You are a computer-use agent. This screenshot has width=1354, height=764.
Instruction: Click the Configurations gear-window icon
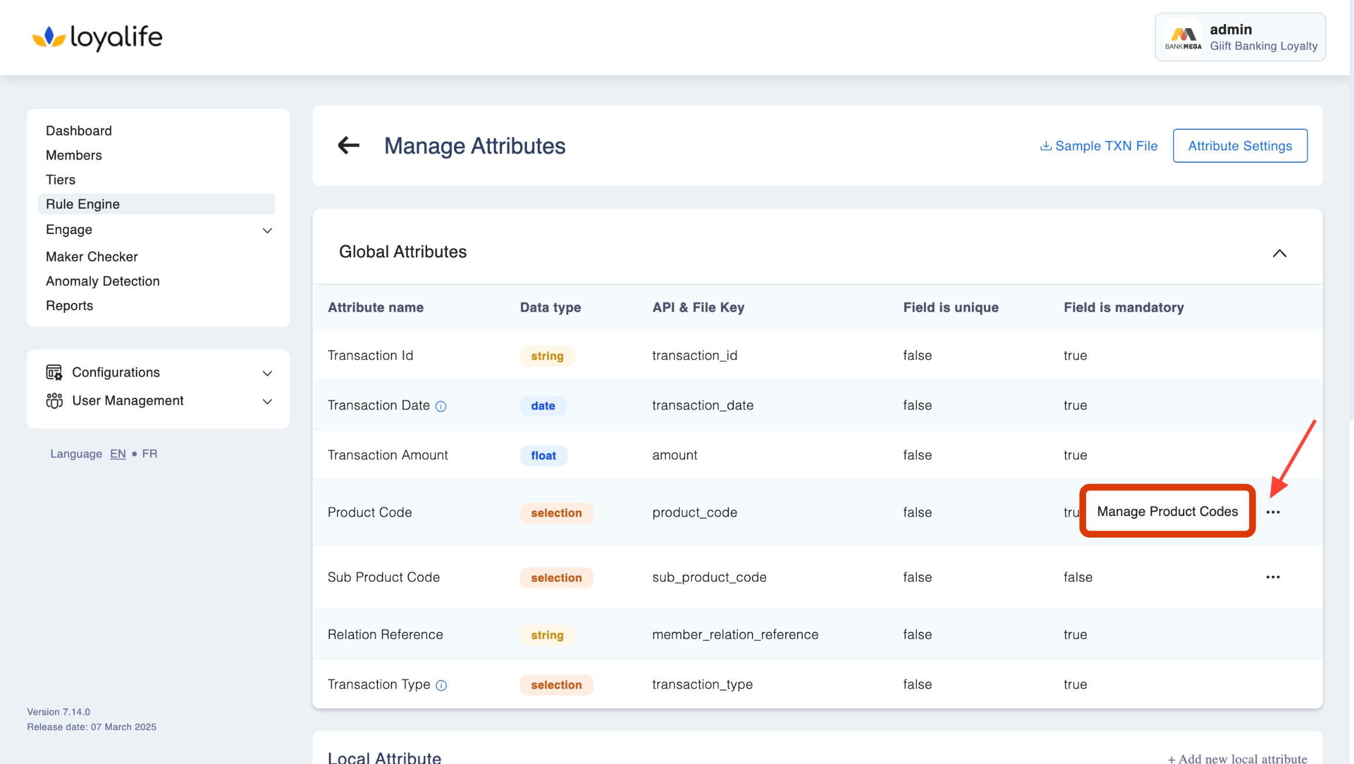click(x=54, y=372)
